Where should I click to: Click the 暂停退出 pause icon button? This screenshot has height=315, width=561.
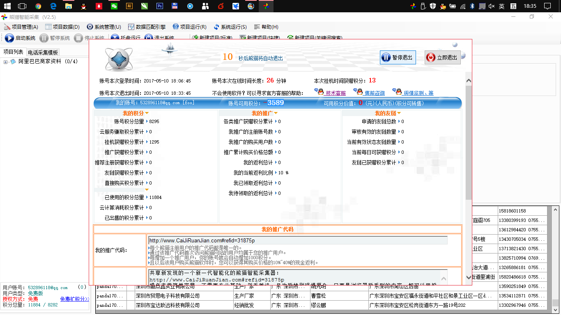[398, 57]
